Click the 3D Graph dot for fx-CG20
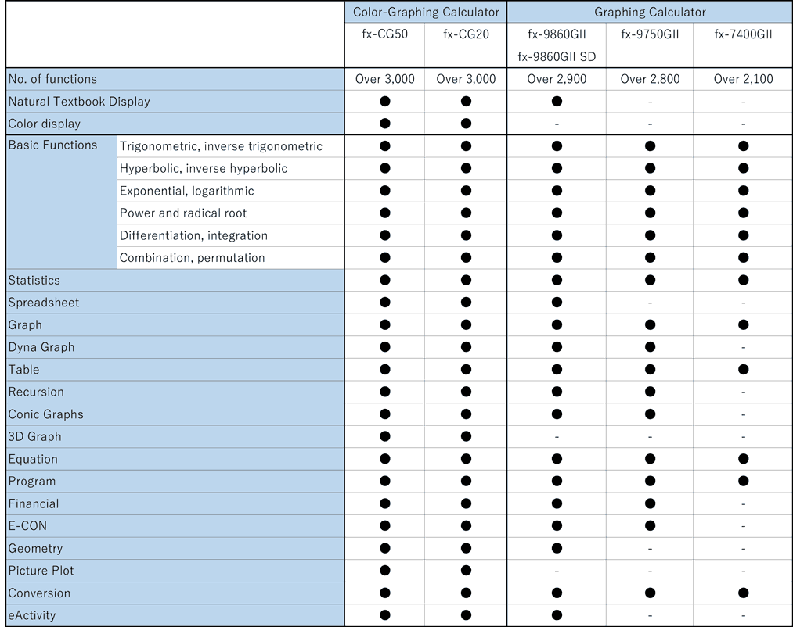Viewport: 793px width, 627px height. pyautogui.click(x=466, y=436)
